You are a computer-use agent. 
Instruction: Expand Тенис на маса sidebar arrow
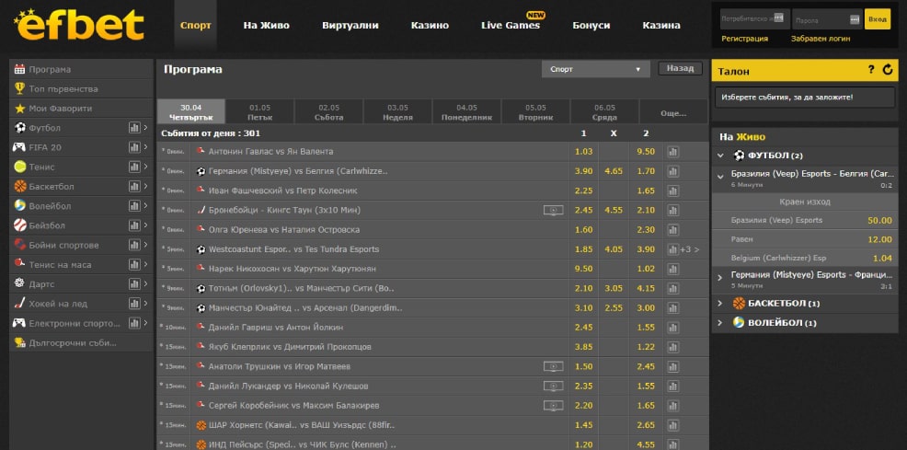[145, 264]
